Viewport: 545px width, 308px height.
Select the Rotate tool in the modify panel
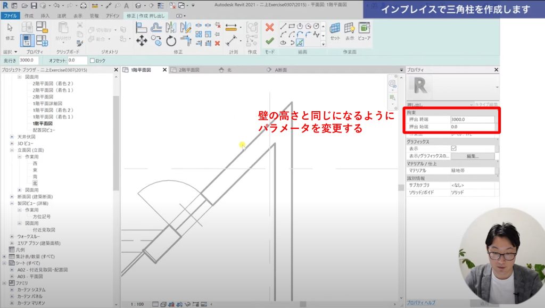171,41
